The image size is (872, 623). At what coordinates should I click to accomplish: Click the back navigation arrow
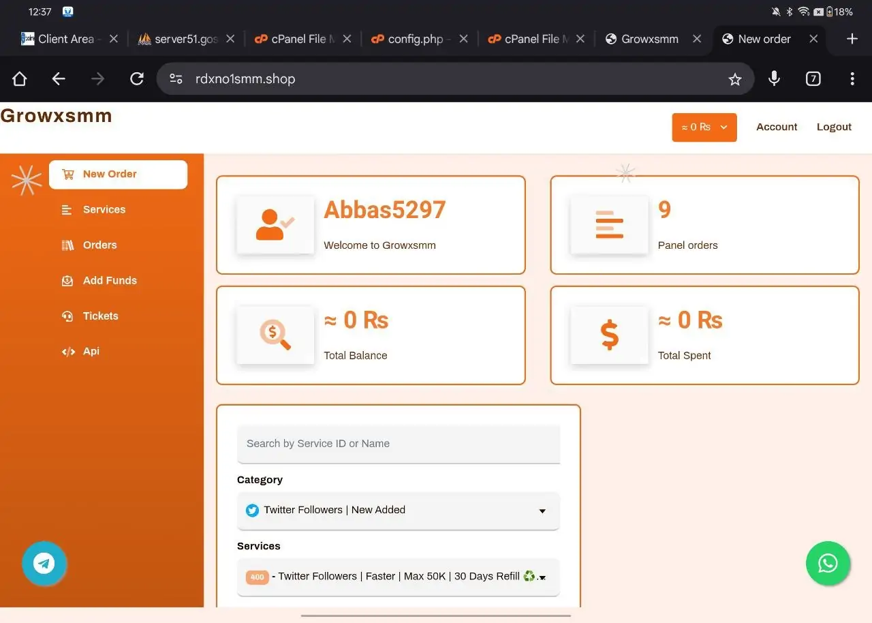[x=59, y=79]
